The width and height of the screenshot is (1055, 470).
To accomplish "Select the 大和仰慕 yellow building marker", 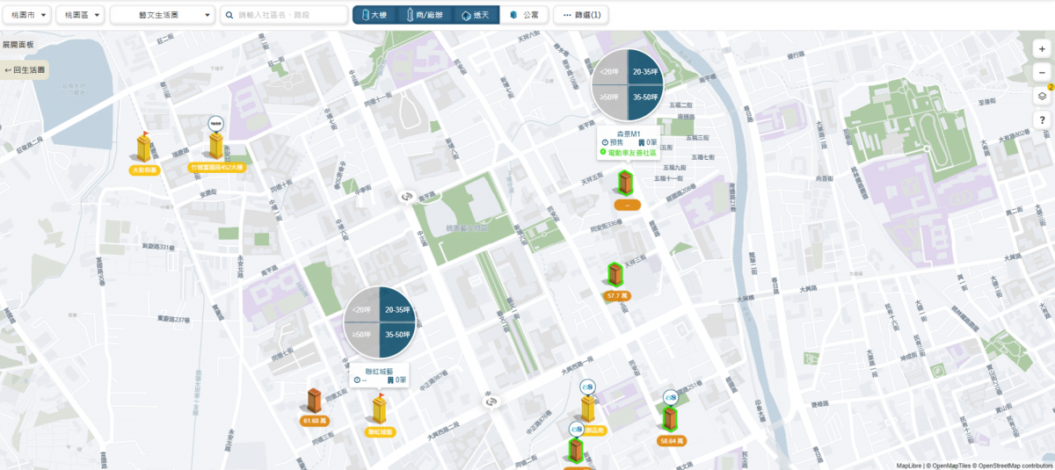I will 143,153.
